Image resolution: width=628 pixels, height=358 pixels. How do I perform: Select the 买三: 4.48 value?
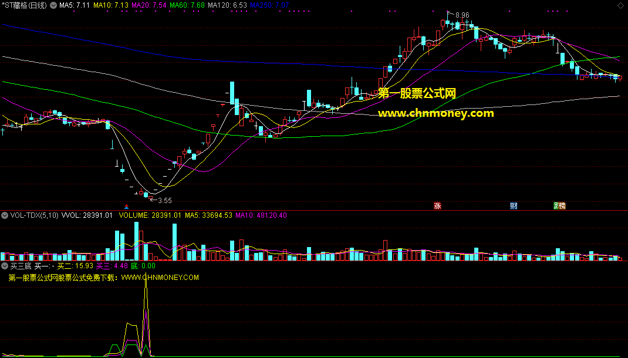point(112,266)
